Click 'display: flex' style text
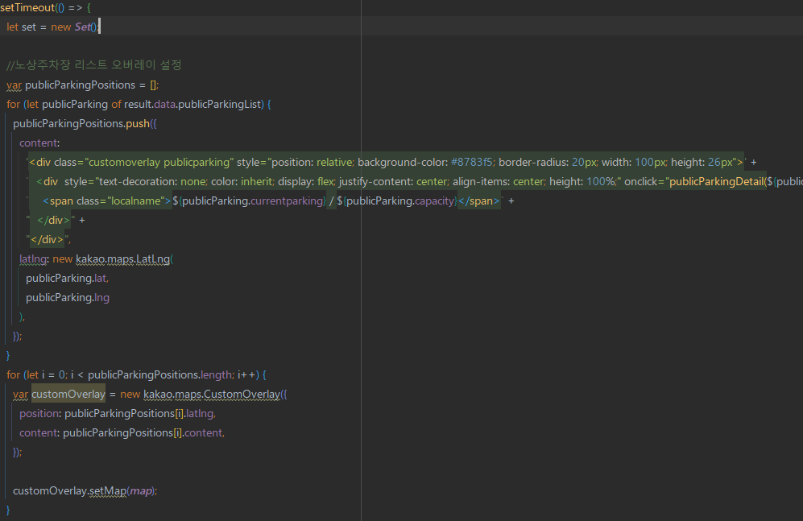 click(x=307, y=182)
